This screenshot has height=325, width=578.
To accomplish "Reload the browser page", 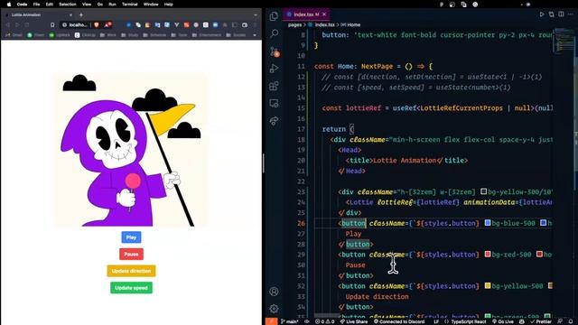I will [x=27, y=25].
